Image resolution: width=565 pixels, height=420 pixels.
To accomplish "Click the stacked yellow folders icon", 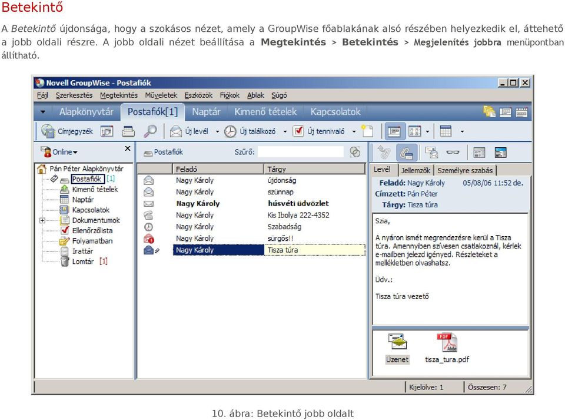I will coord(489,112).
